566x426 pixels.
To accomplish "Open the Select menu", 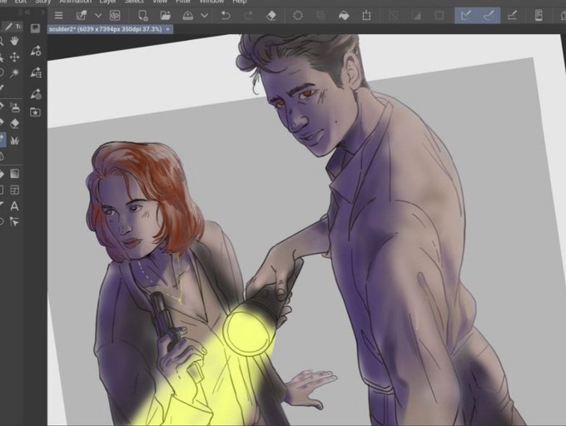I will pos(135,2).
